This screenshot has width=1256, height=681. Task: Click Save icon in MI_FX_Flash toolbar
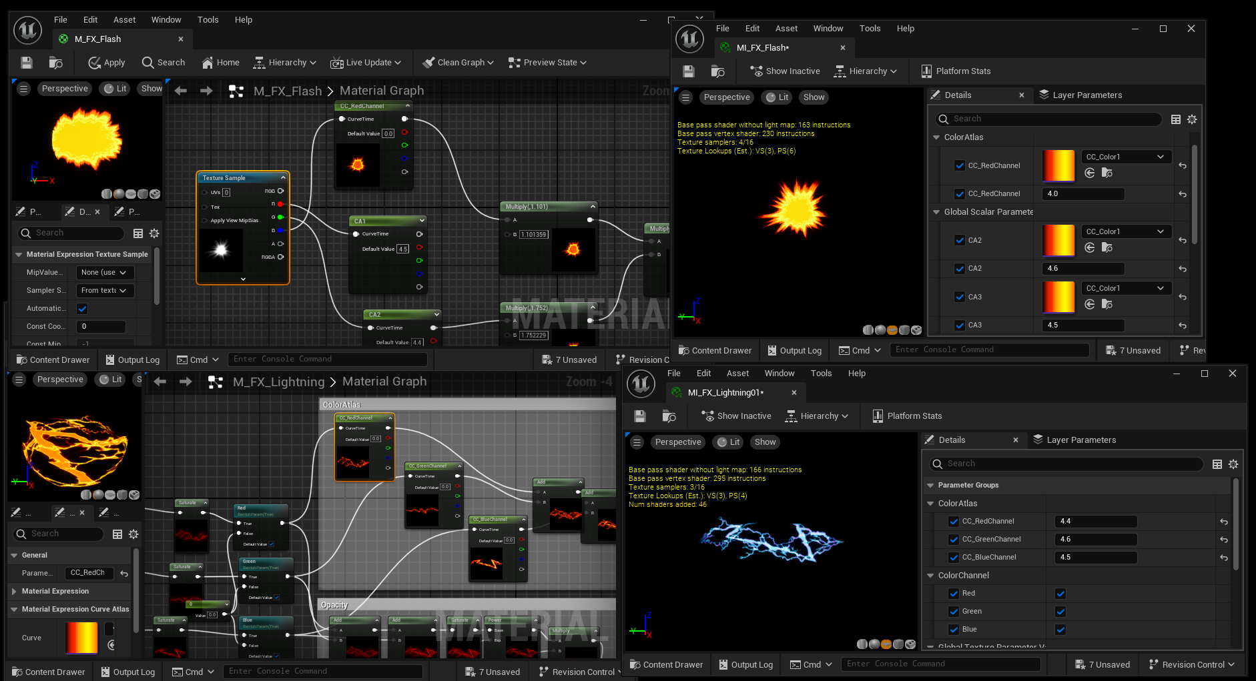coord(689,71)
